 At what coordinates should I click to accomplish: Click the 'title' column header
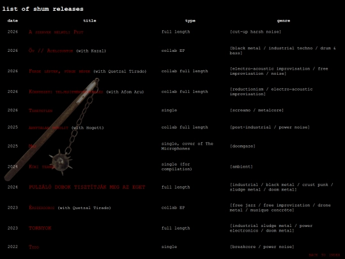click(x=89, y=20)
